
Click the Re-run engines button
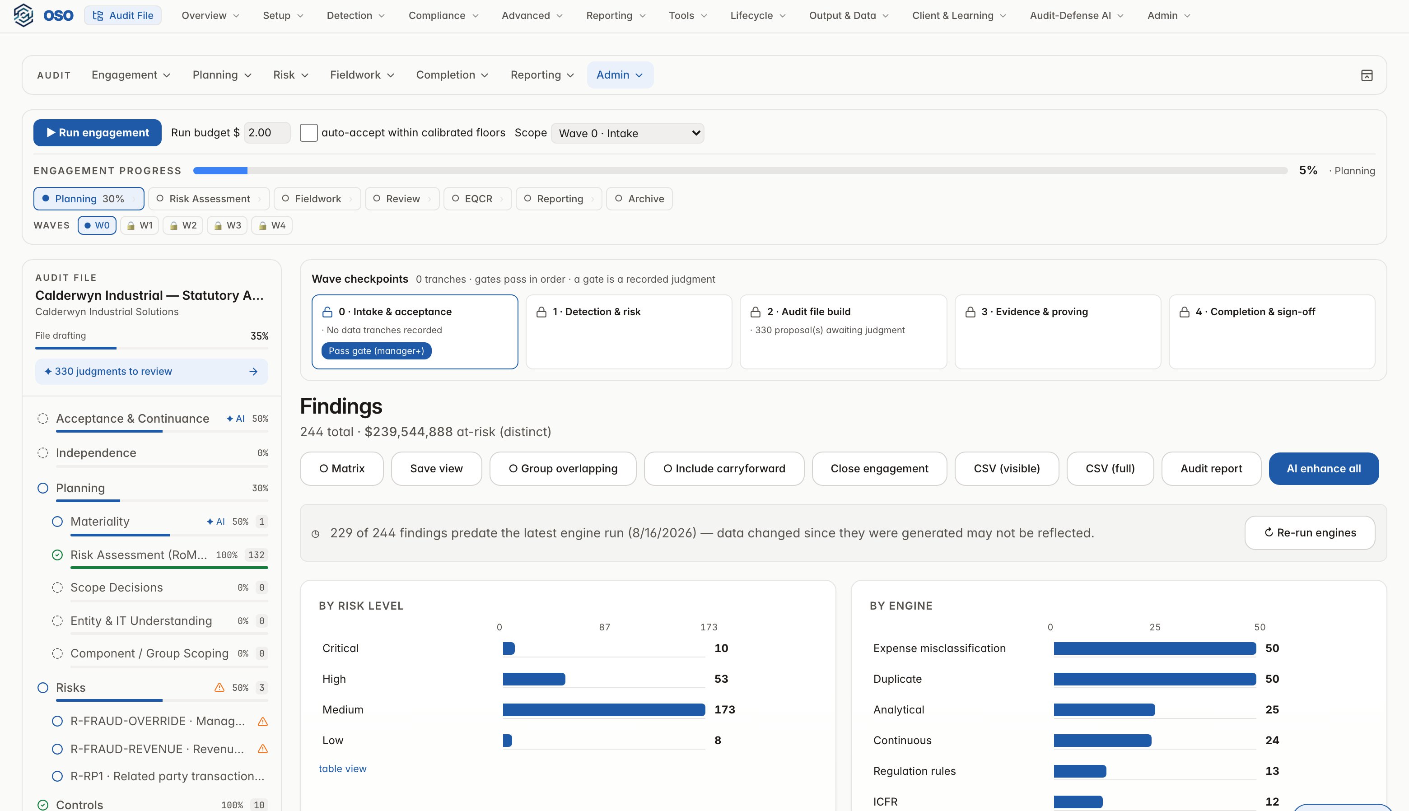point(1310,532)
